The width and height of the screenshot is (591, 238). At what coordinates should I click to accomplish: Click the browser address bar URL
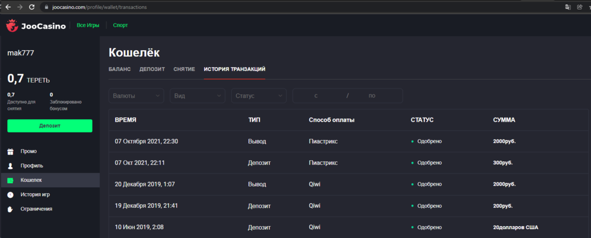coord(99,7)
